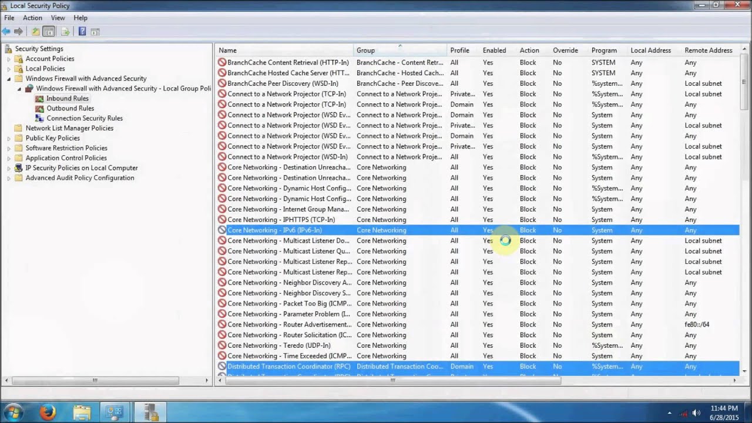Select Network List Manager Policies folder
Image resolution: width=752 pixels, height=423 pixels.
[x=69, y=128]
